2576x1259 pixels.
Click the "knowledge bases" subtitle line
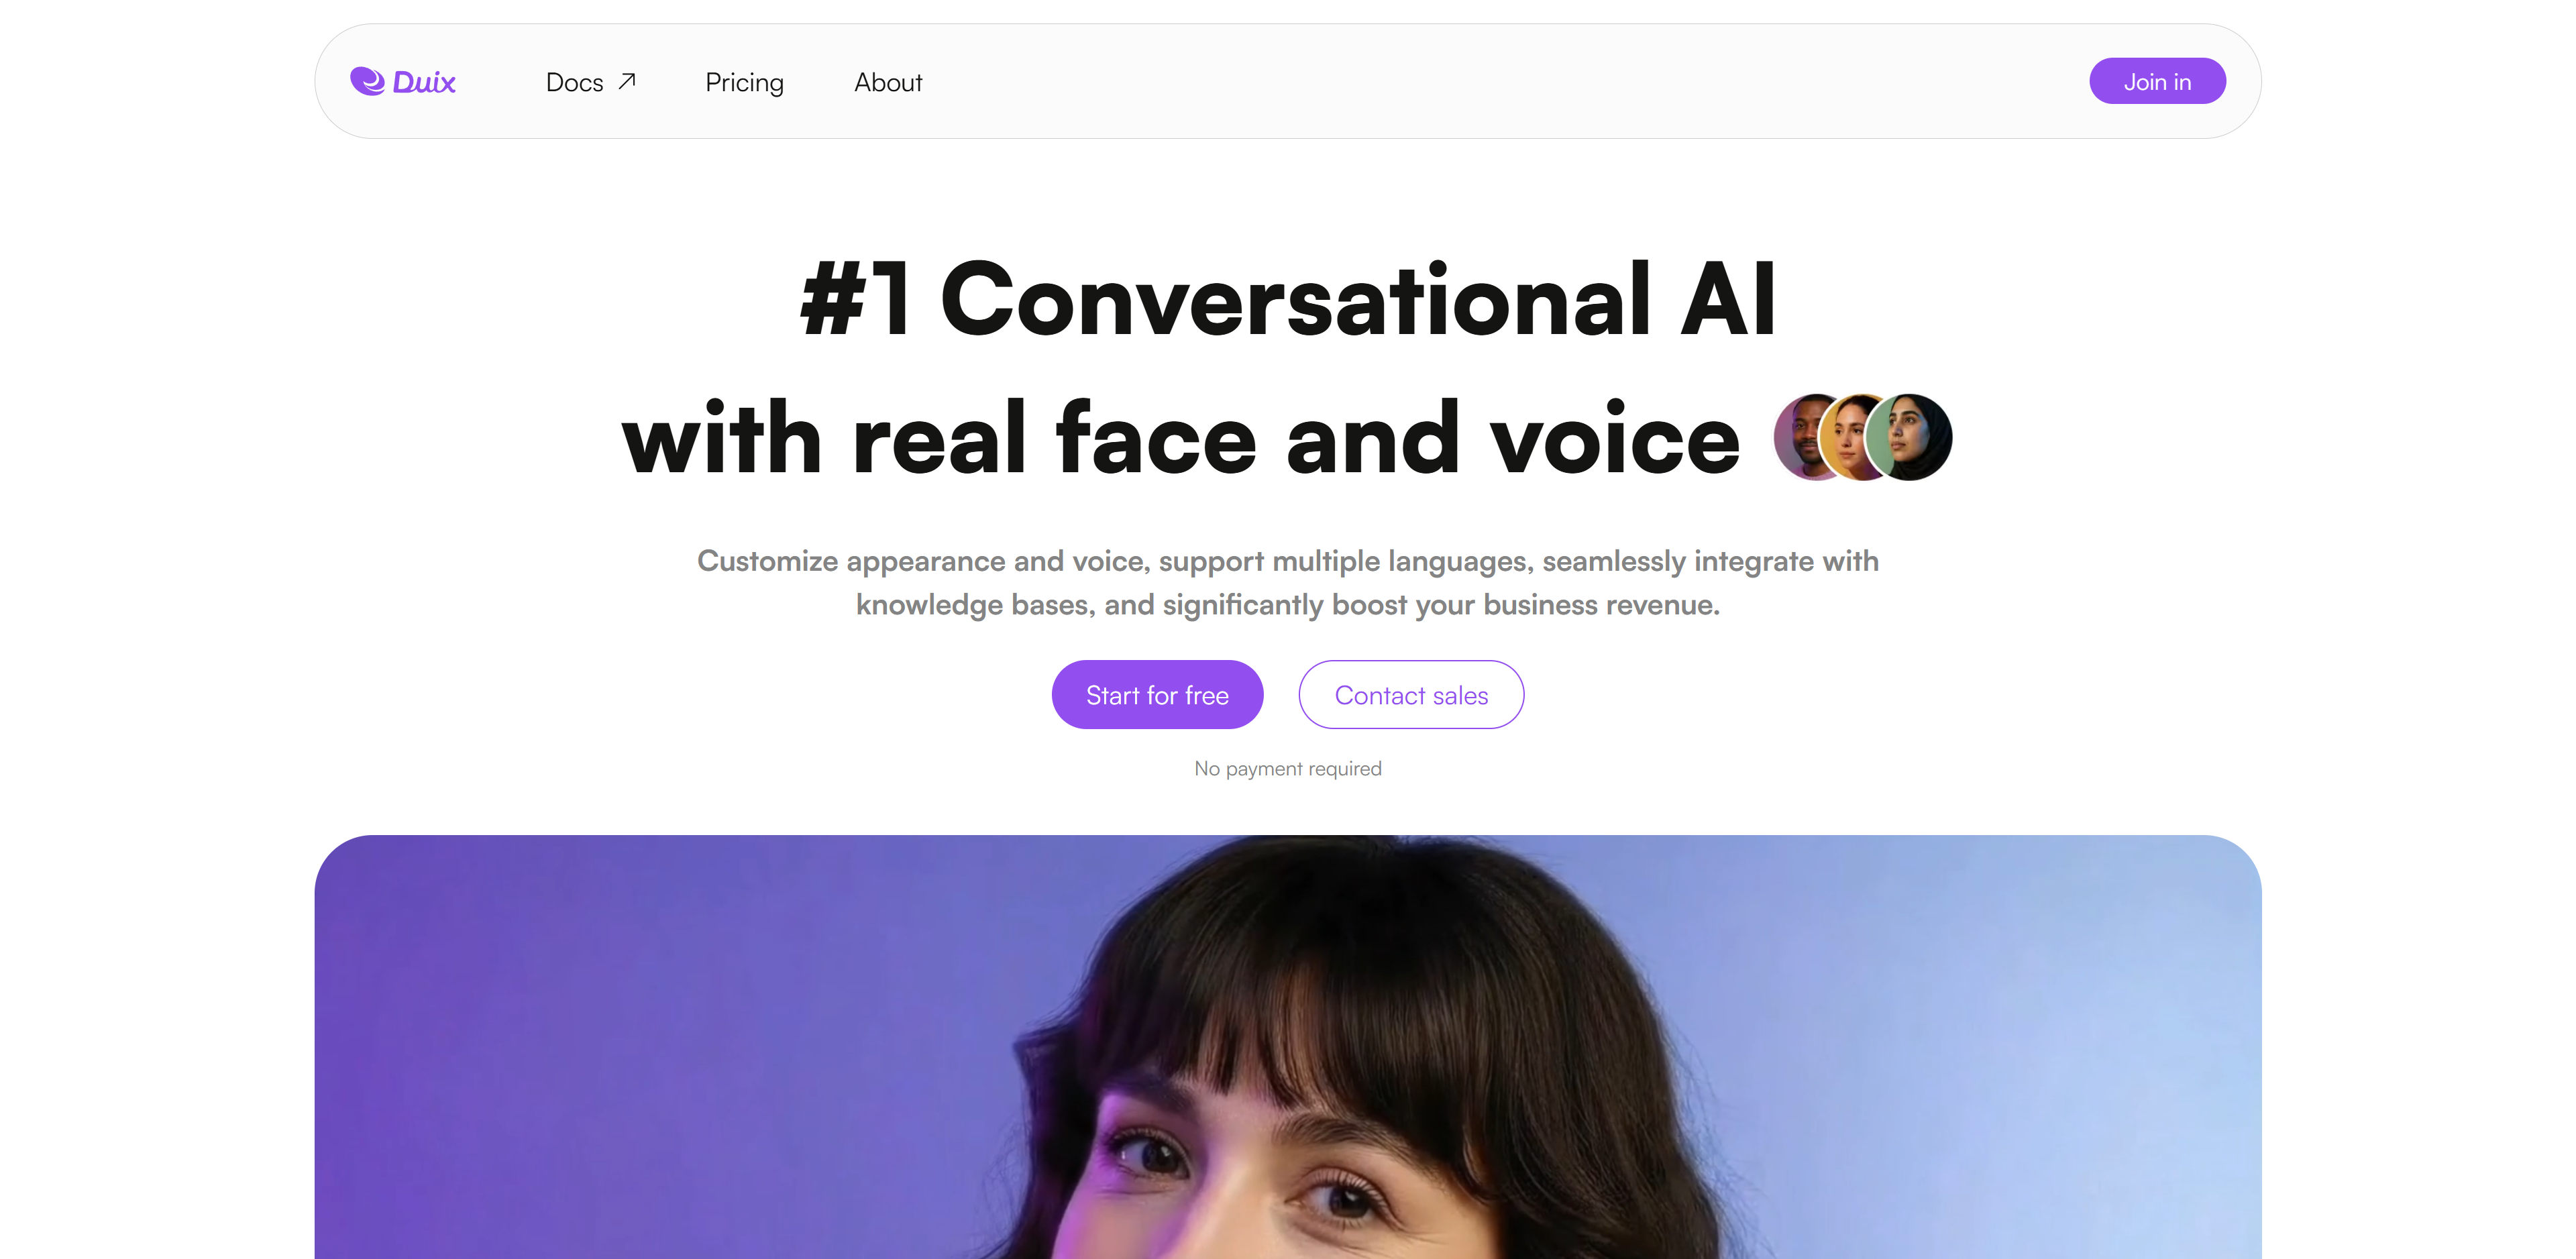coord(1288,604)
